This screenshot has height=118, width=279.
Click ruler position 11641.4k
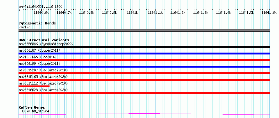224,13
